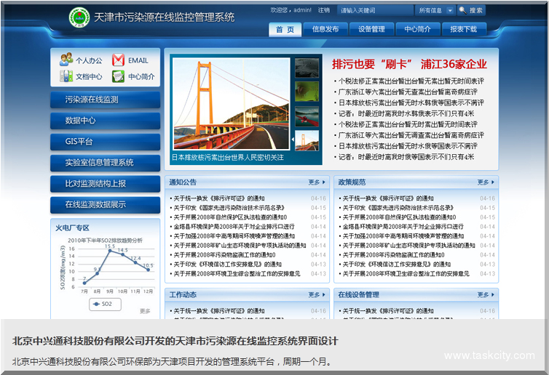Viewport: 549px width, 375px height.
Task: Open 实验室信息管理系统 sidebar menu
Action: (105, 163)
